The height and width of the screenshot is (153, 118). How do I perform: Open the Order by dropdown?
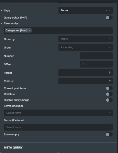pos(86,39)
